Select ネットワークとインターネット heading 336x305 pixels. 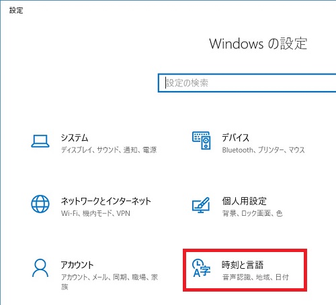click(106, 201)
